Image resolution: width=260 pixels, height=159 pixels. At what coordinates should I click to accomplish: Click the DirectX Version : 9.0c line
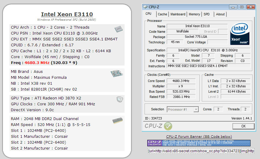point(32,110)
